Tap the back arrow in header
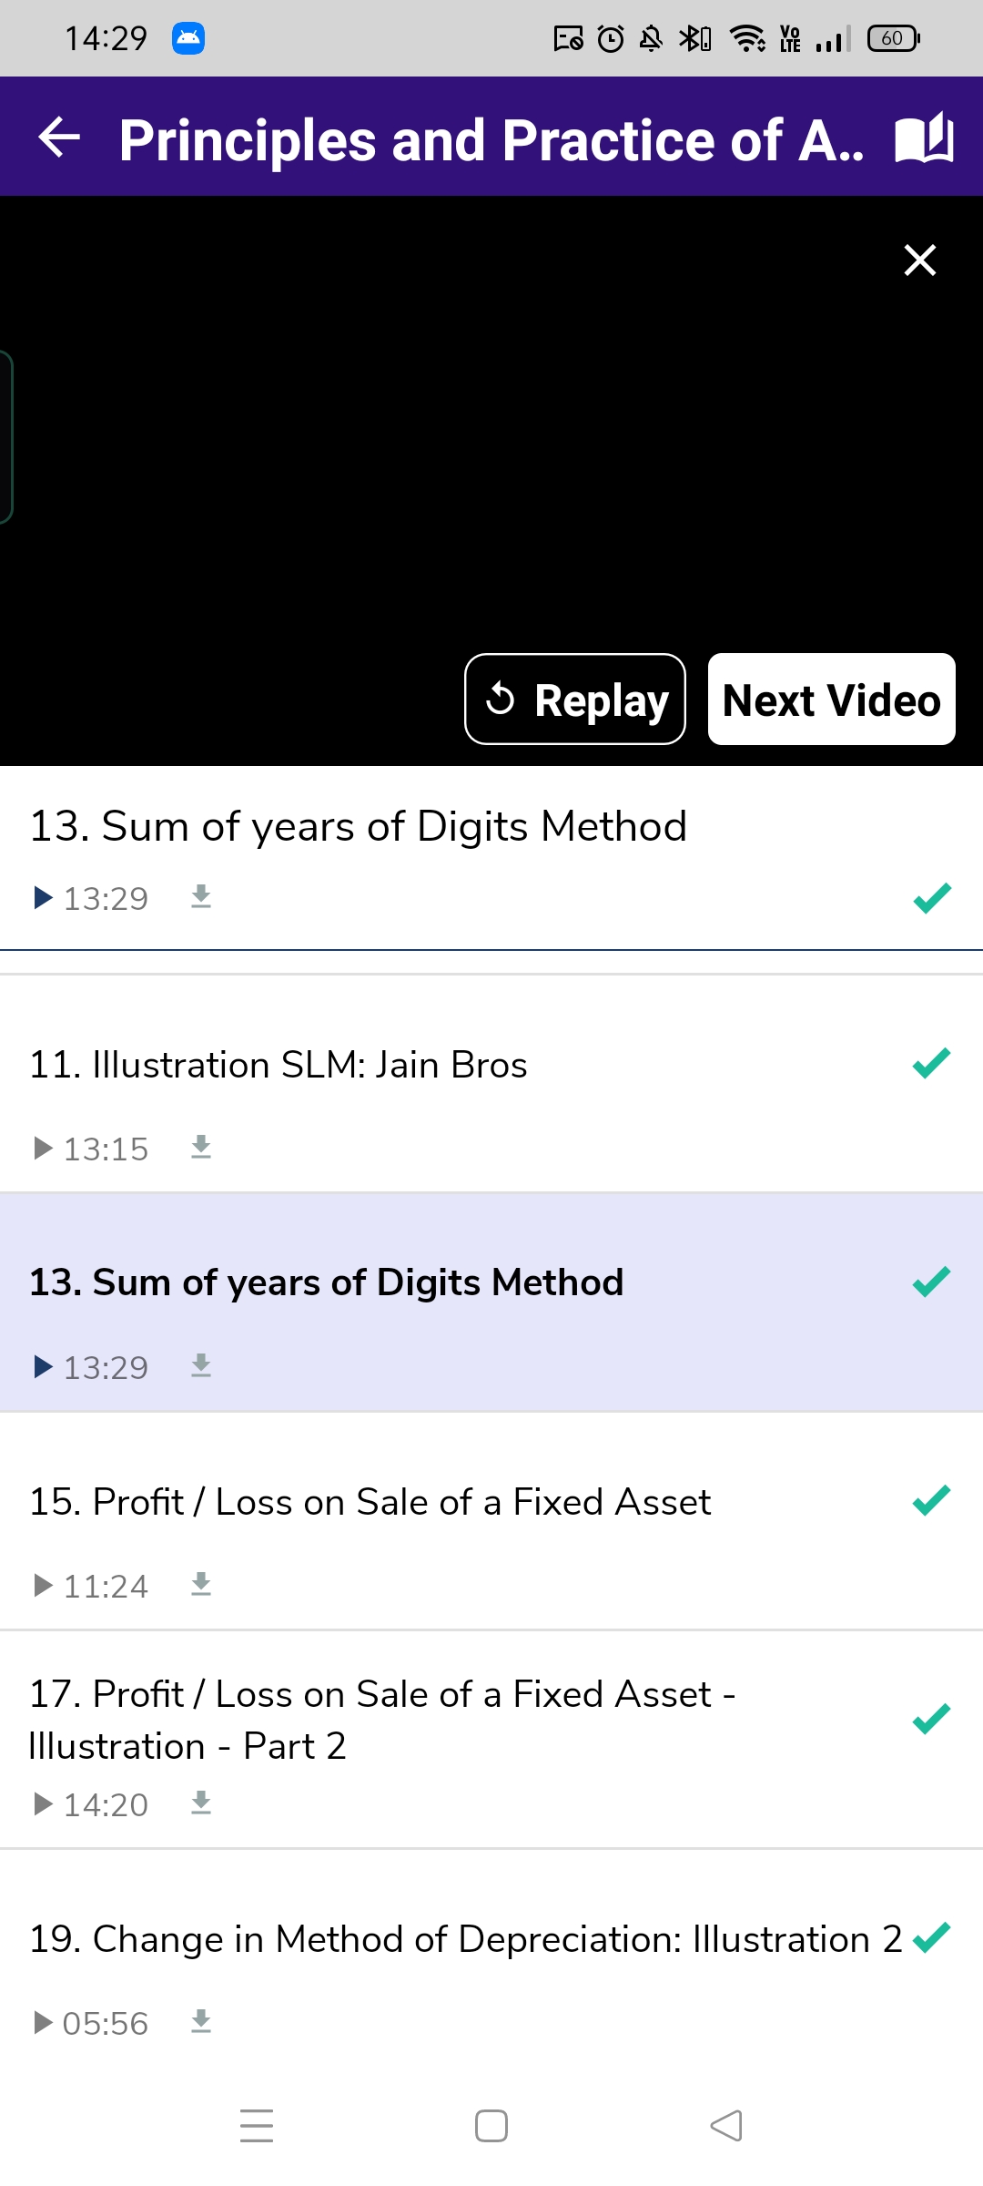Viewport: 983px width, 2186px height. tap(59, 138)
